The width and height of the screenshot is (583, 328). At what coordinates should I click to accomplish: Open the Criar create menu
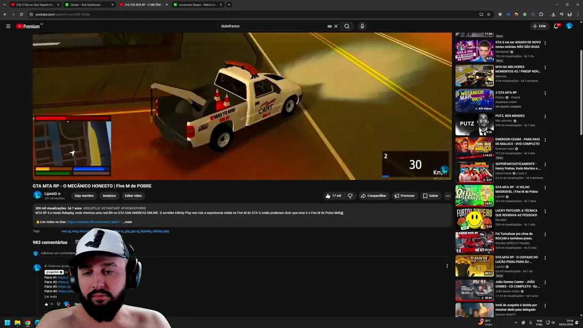tap(539, 26)
